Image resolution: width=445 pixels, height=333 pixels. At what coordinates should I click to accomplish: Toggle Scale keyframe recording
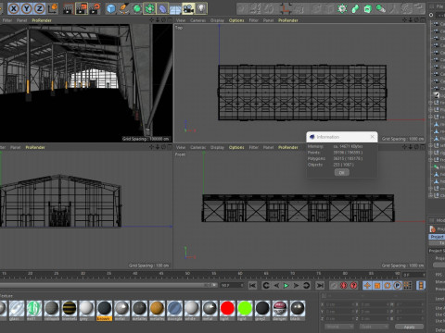(377, 286)
